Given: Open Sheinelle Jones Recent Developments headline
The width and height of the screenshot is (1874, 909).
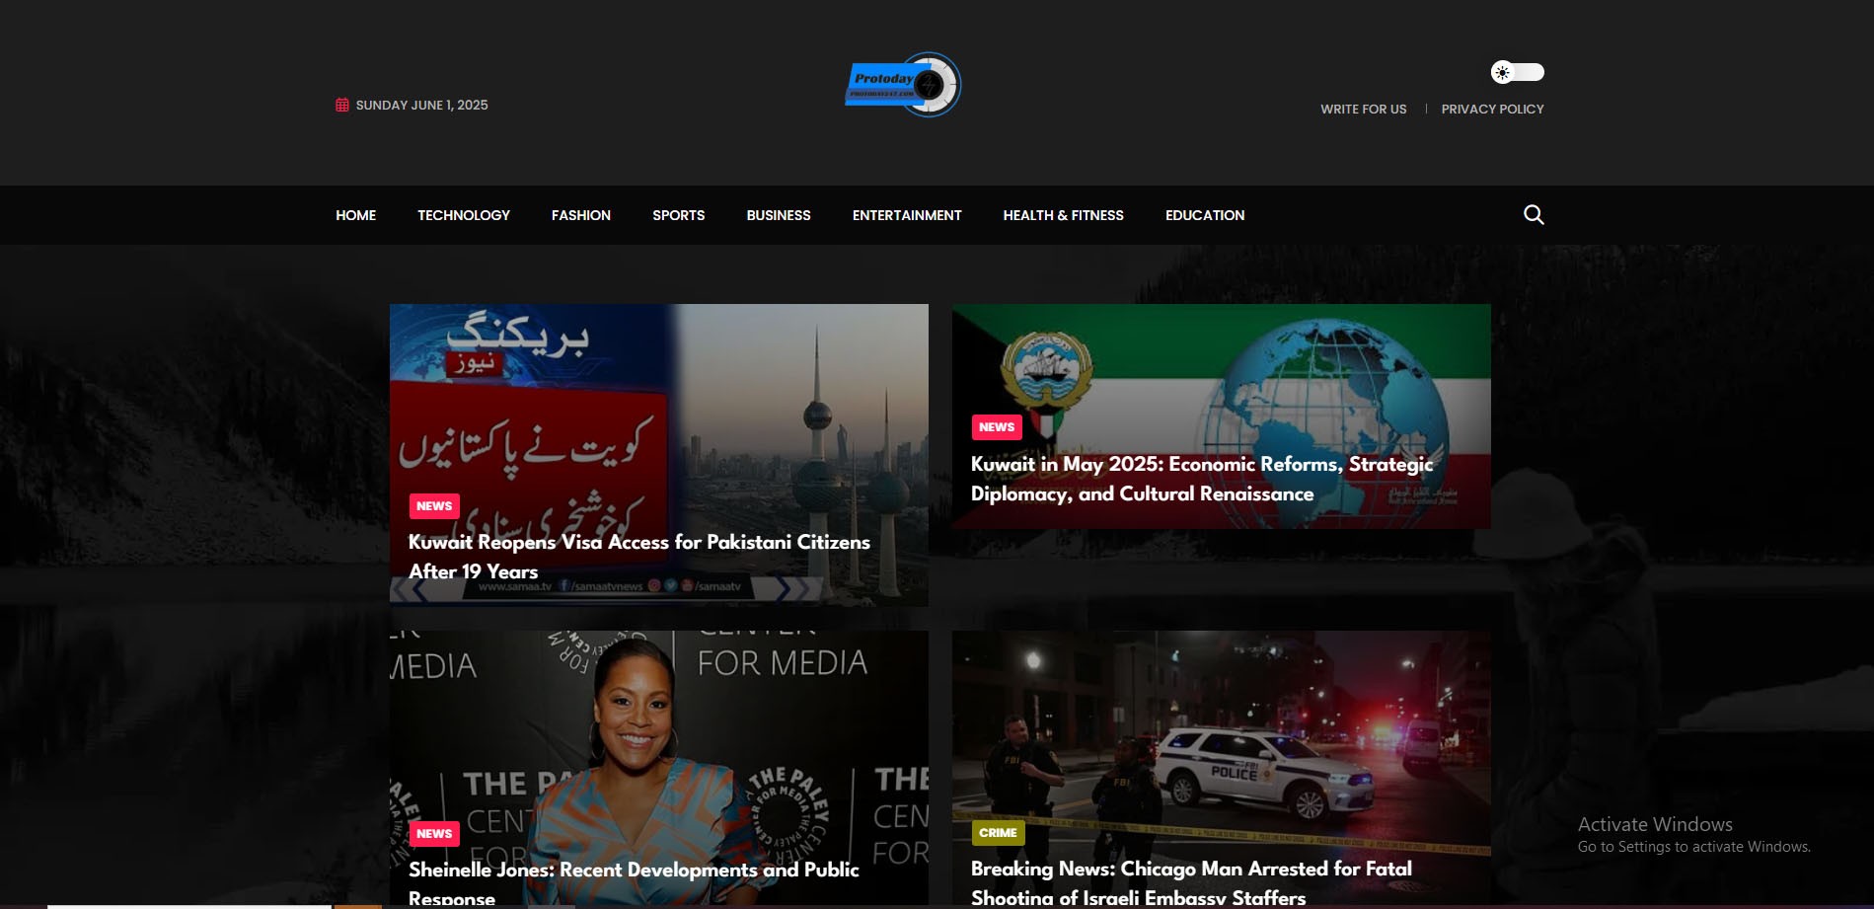Looking at the screenshot, I should coord(634,883).
